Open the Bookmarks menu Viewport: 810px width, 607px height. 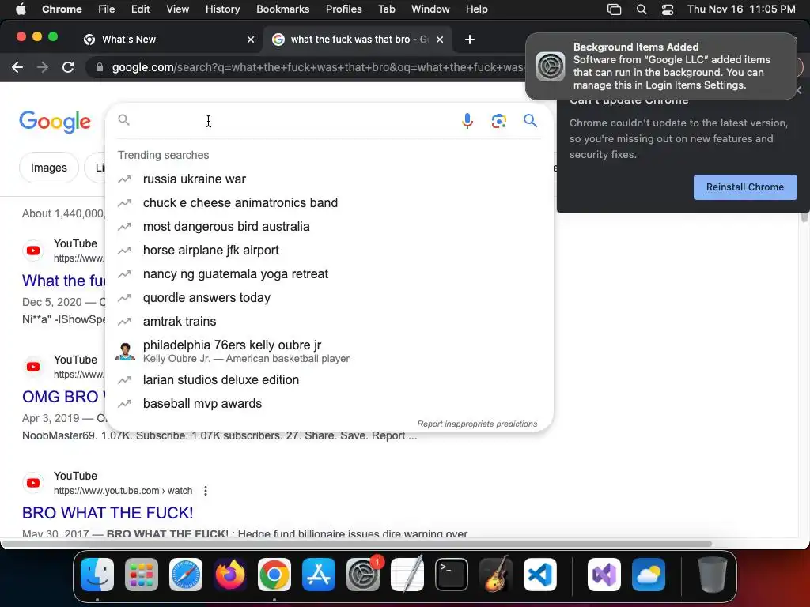[x=282, y=9]
